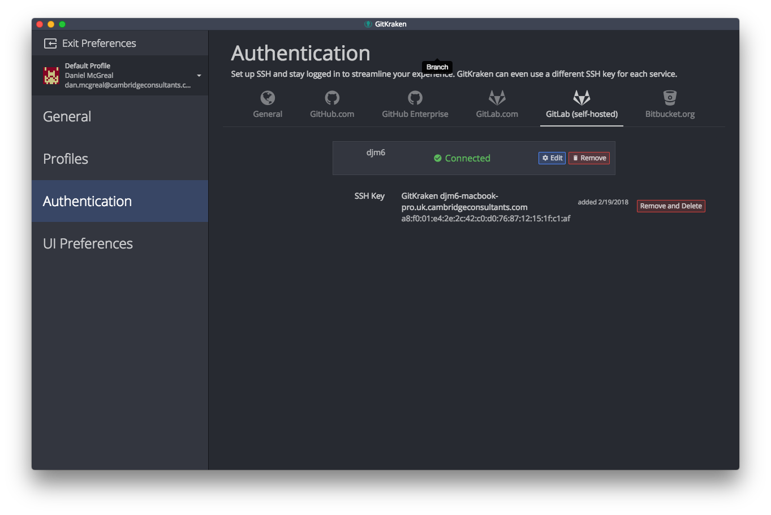Select the Bitbucket.org bucket icon

tap(670, 98)
